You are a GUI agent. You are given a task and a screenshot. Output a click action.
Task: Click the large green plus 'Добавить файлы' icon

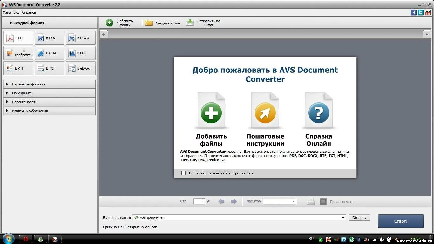coord(211,112)
